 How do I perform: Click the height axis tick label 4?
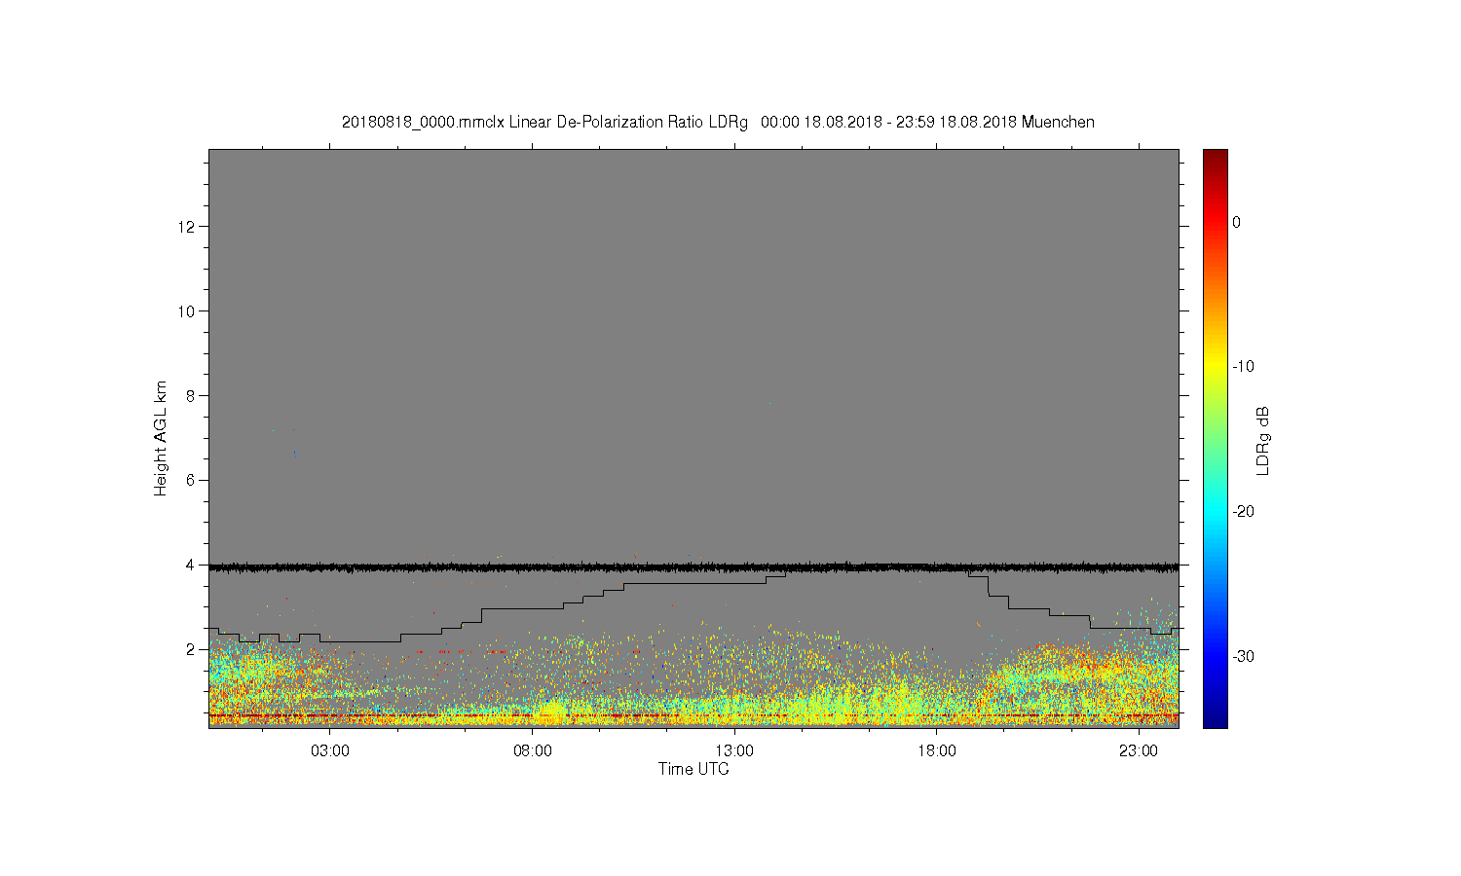(190, 565)
